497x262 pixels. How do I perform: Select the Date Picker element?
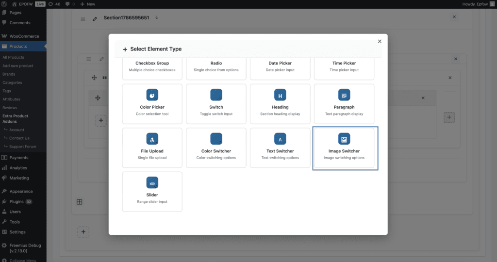pos(280,66)
